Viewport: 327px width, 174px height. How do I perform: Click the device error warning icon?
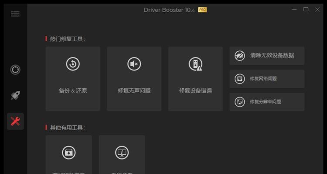coord(195,64)
